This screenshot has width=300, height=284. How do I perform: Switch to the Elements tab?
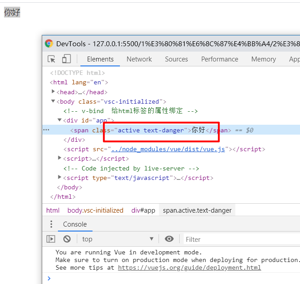(100, 59)
